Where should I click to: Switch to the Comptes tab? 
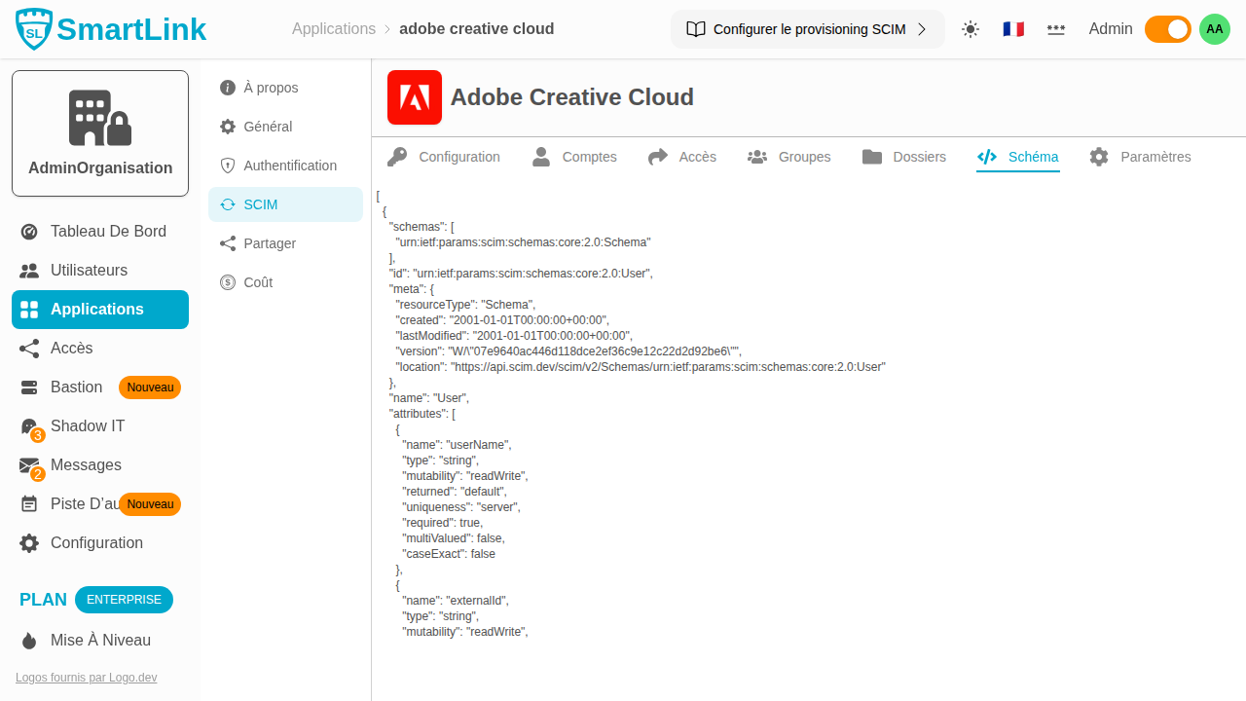tap(575, 157)
